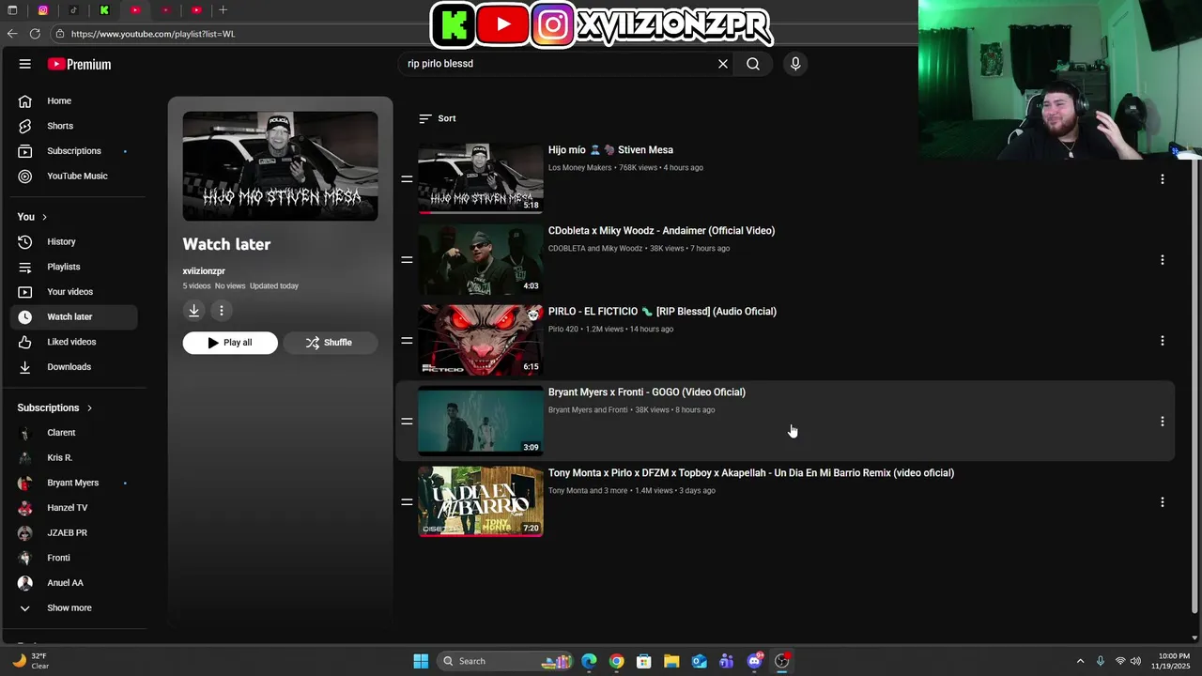The image size is (1202, 676).
Task: Open the Bryant Myers subscription channel
Action: pyautogui.click(x=74, y=483)
